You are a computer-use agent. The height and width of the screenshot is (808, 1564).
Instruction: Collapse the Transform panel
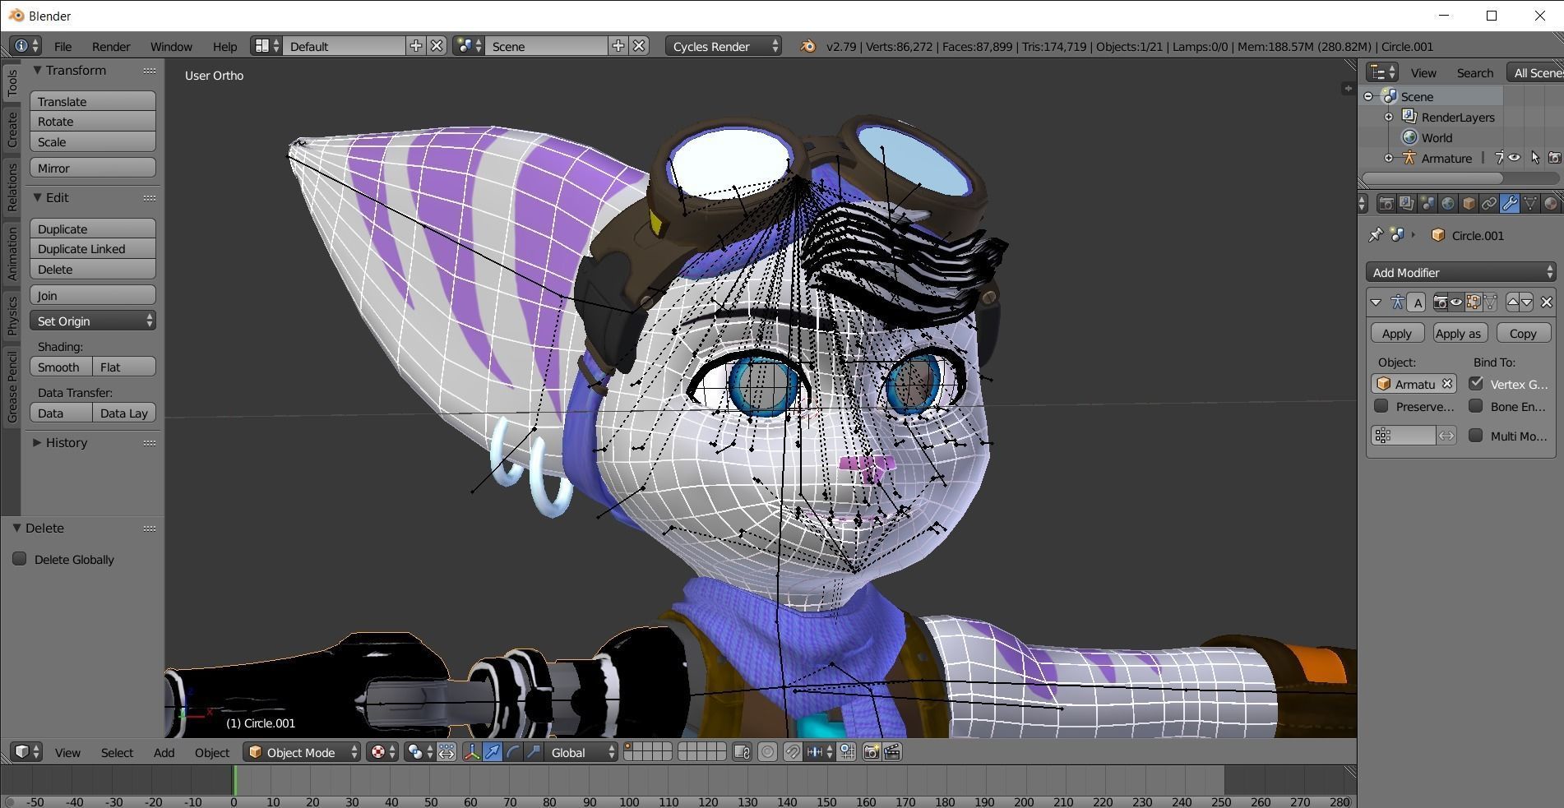pyautogui.click(x=37, y=71)
